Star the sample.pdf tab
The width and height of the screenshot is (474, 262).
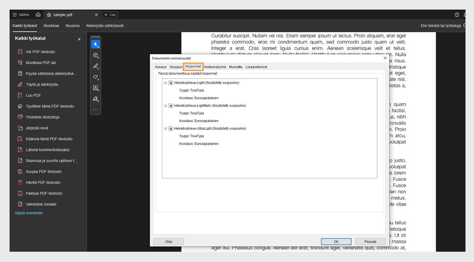point(49,15)
